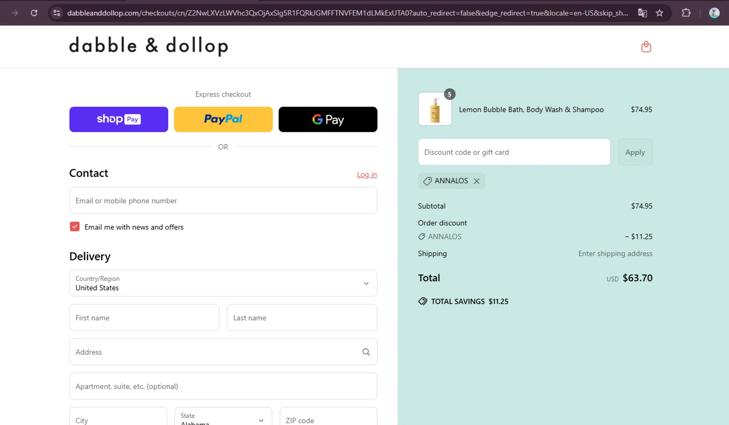Bookmark this page with the star icon
Viewport: 729px width, 425px height.
(x=660, y=13)
